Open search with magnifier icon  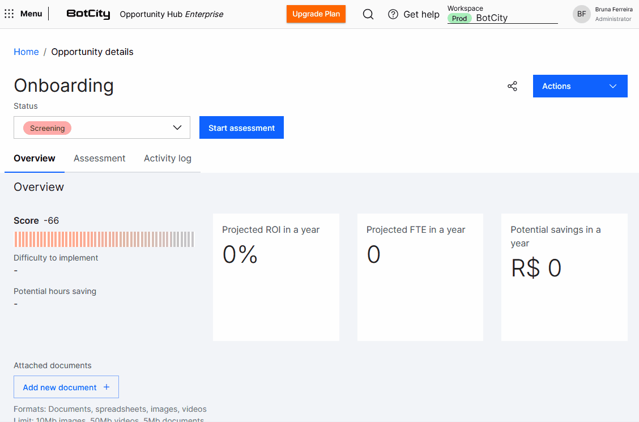(368, 14)
